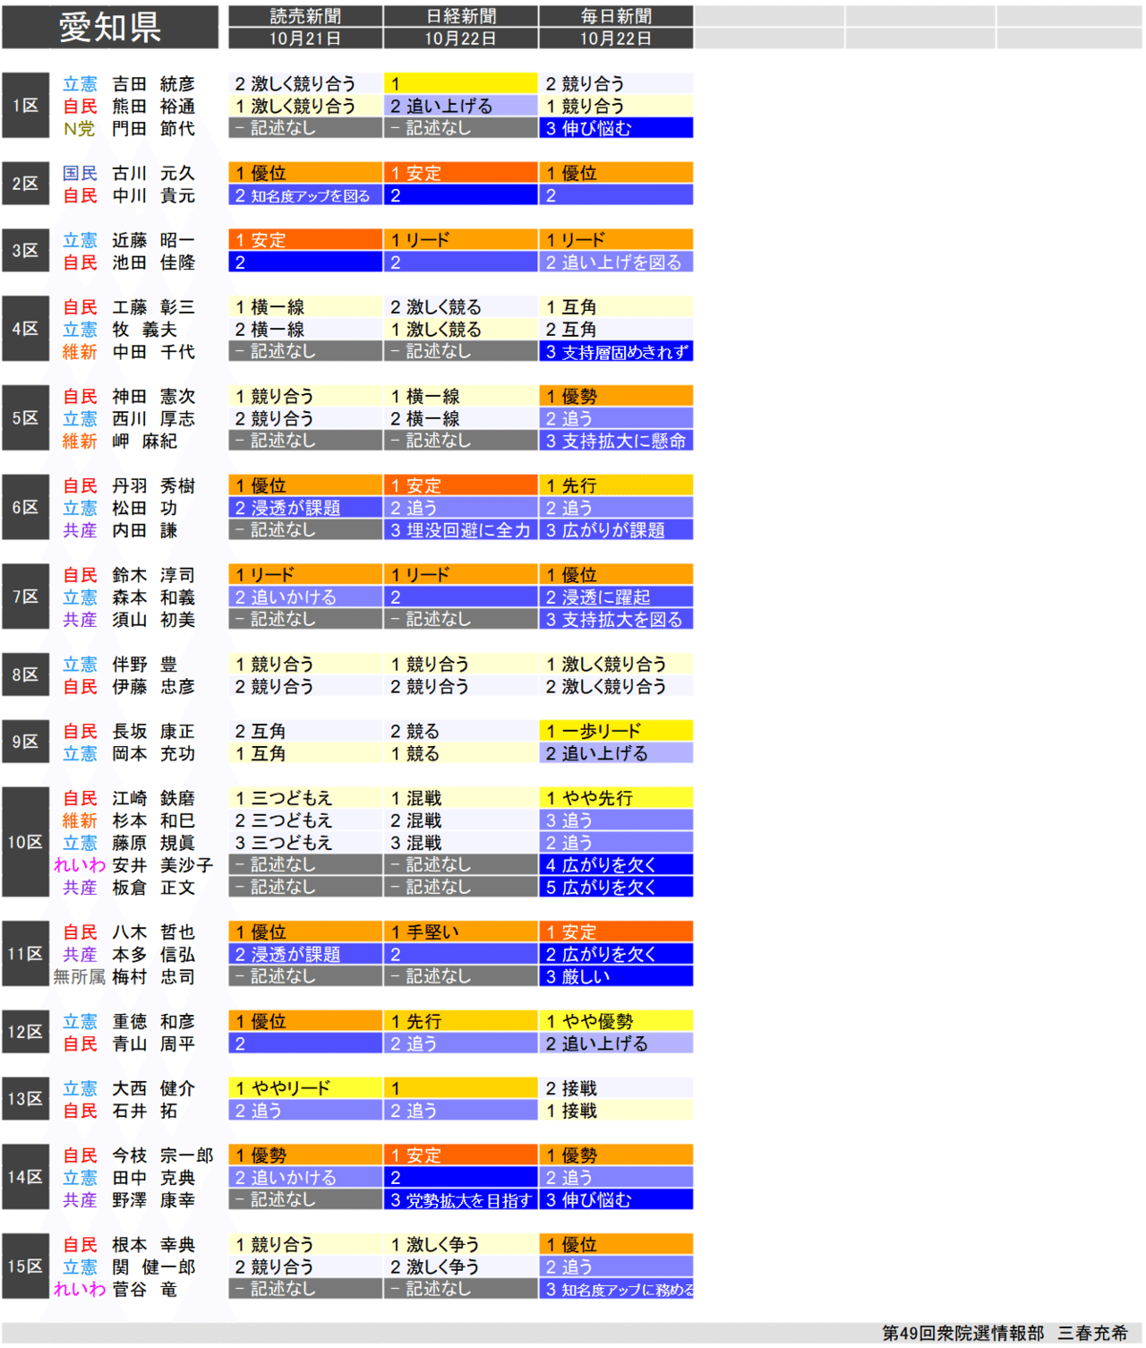Image resolution: width=1146 pixels, height=1348 pixels.
Task: Select candidate 長坂 康正
Action: [x=153, y=732]
